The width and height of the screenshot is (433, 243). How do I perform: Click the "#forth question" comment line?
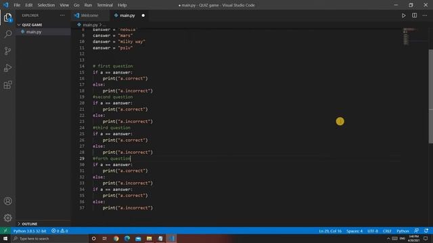point(112,159)
